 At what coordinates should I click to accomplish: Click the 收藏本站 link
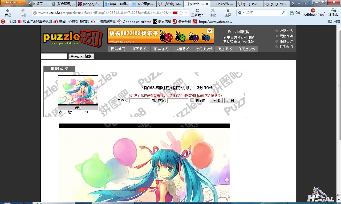pos(286,31)
